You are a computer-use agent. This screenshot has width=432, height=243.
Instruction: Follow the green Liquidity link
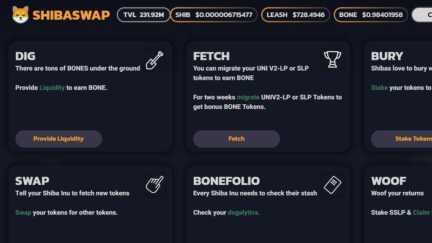pyautogui.click(x=52, y=87)
